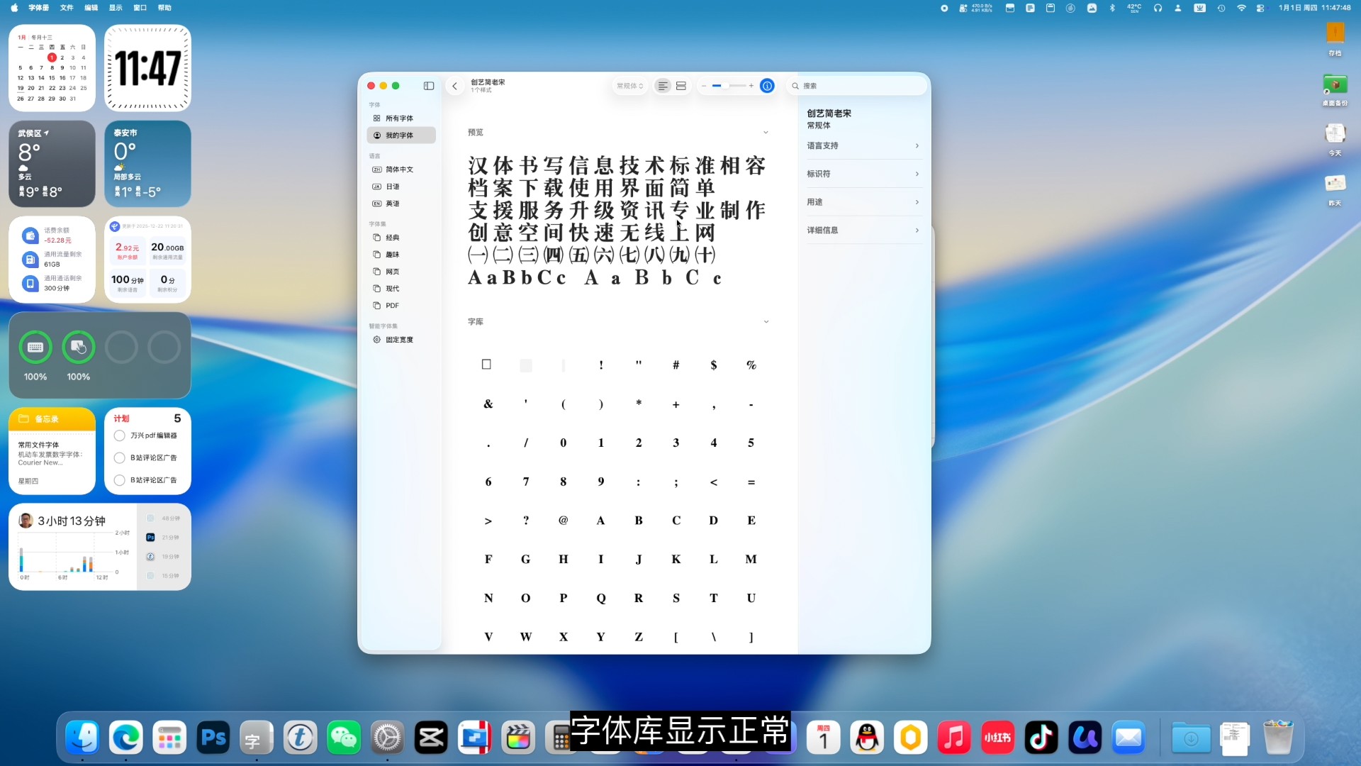Open the font info (i) toolbar icon
Viewport: 1361px width, 766px height.
(x=766, y=85)
